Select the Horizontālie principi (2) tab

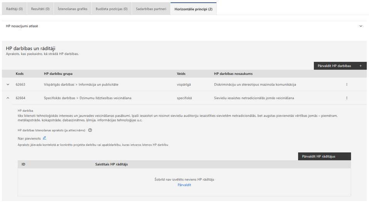[x=193, y=9]
